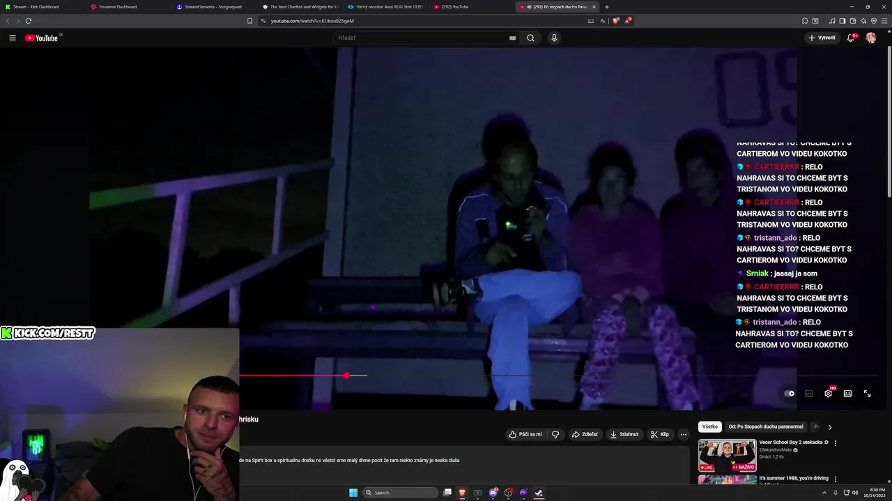
Task: Open Vytvoriť create menu
Action: [822, 38]
